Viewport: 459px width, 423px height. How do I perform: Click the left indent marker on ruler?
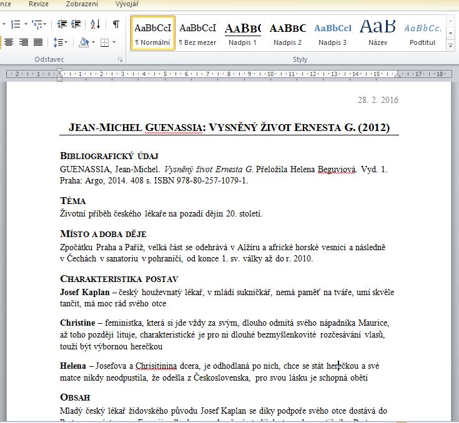click(x=59, y=75)
